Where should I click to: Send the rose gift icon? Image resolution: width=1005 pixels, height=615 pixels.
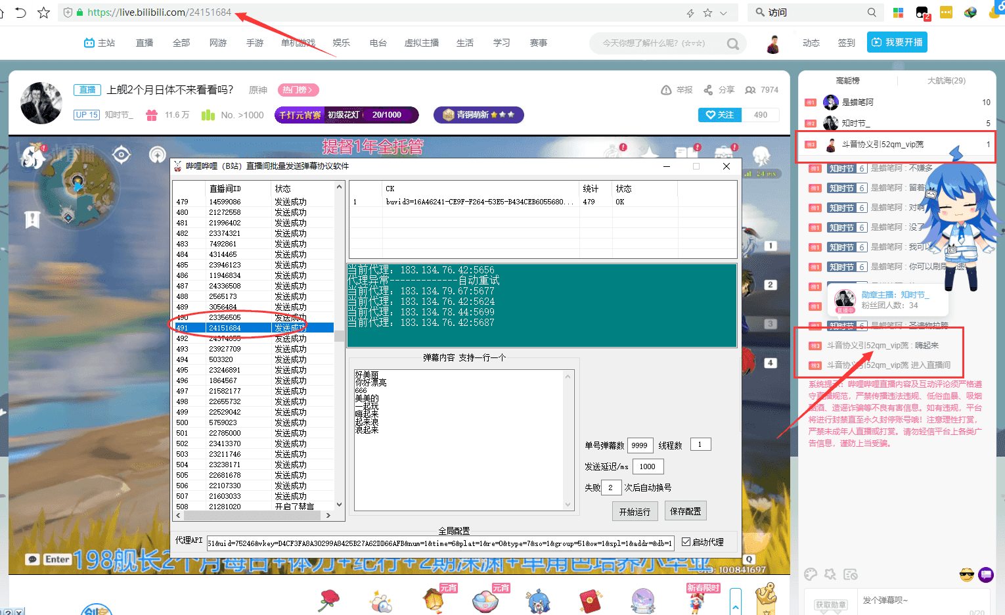(x=328, y=601)
